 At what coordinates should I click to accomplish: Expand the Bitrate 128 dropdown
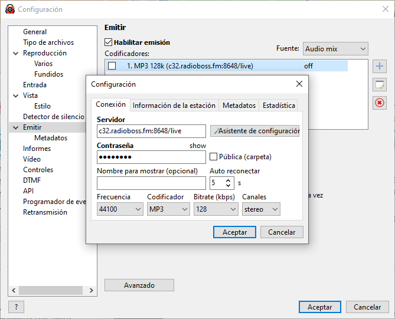point(215,209)
